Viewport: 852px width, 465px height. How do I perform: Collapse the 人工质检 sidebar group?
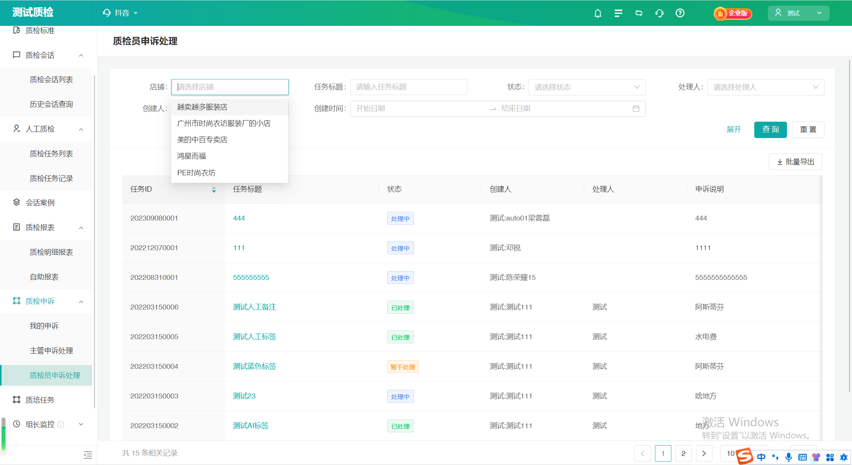pyautogui.click(x=81, y=129)
